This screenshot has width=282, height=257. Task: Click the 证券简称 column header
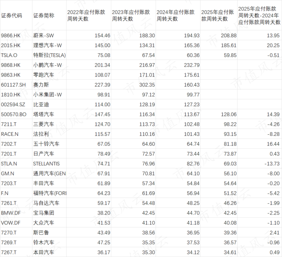44,16
